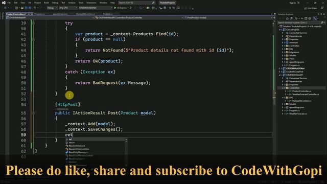Open the Help menu
The image size is (327, 184).
click(112, 3)
